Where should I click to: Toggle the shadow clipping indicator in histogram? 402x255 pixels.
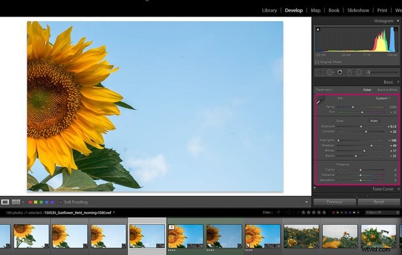[x=318, y=29]
